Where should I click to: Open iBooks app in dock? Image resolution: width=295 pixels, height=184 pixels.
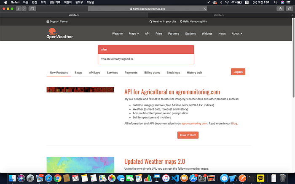coord(184,178)
